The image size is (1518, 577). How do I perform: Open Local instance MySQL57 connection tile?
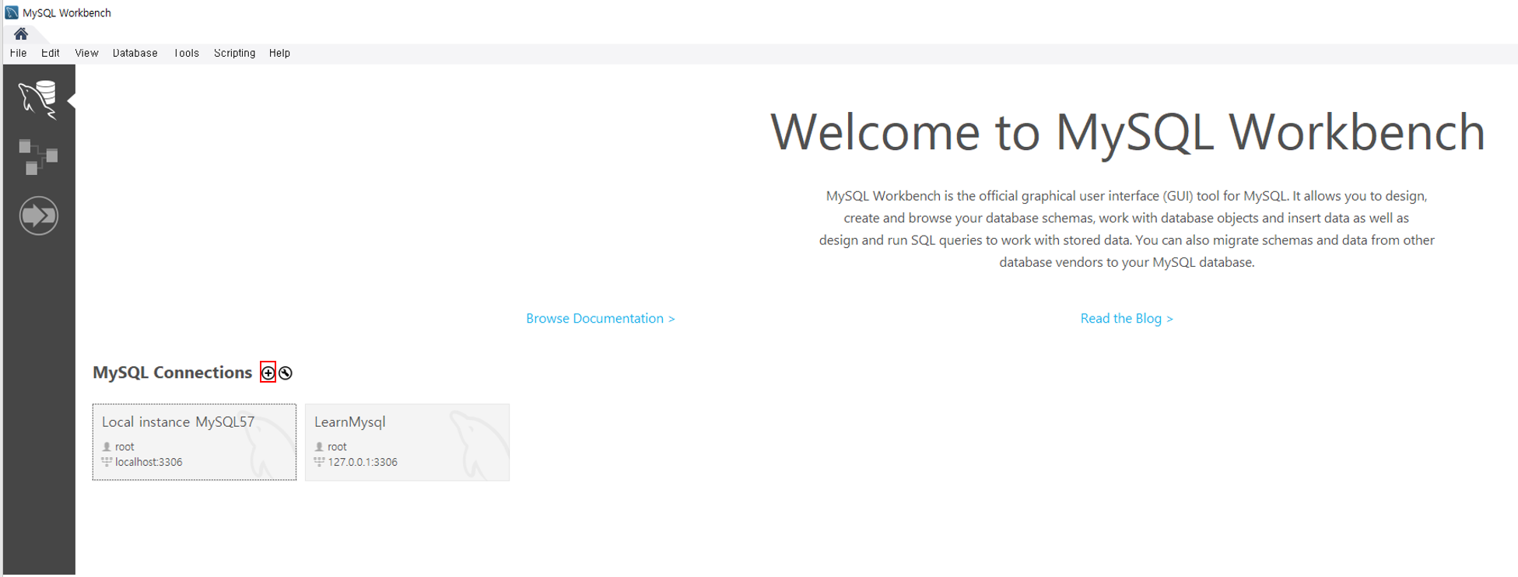(195, 442)
